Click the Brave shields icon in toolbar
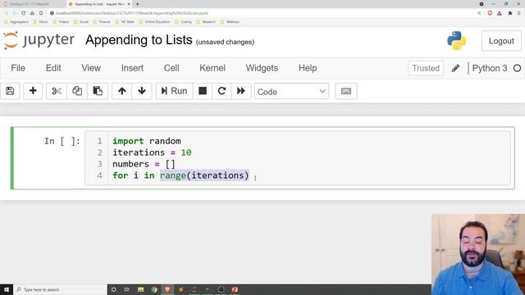The width and height of the screenshot is (525, 295). pyautogui.click(x=490, y=13)
